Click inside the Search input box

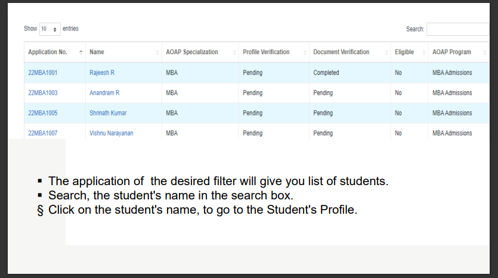(x=458, y=29)
